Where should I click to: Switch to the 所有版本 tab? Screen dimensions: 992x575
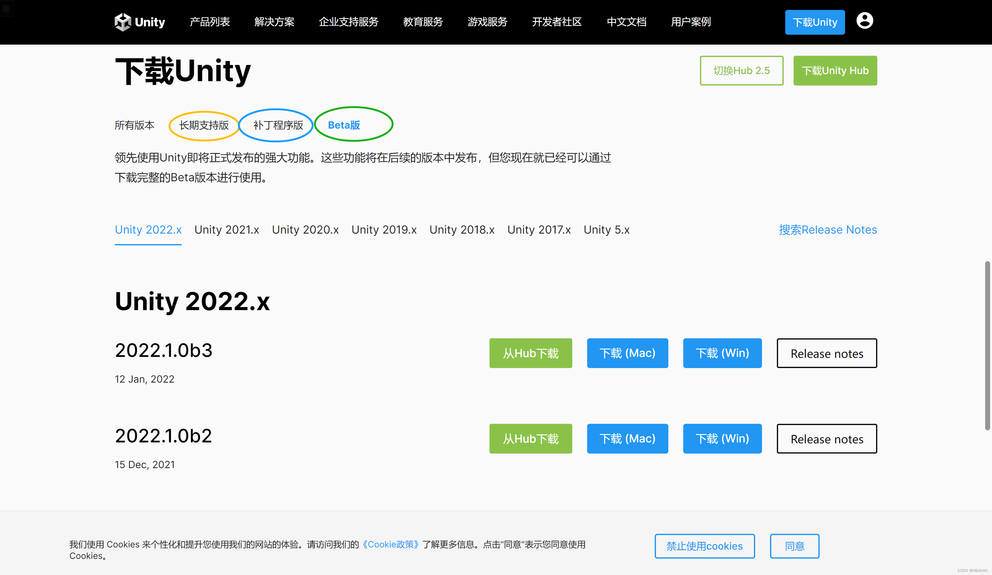[134, 125]
